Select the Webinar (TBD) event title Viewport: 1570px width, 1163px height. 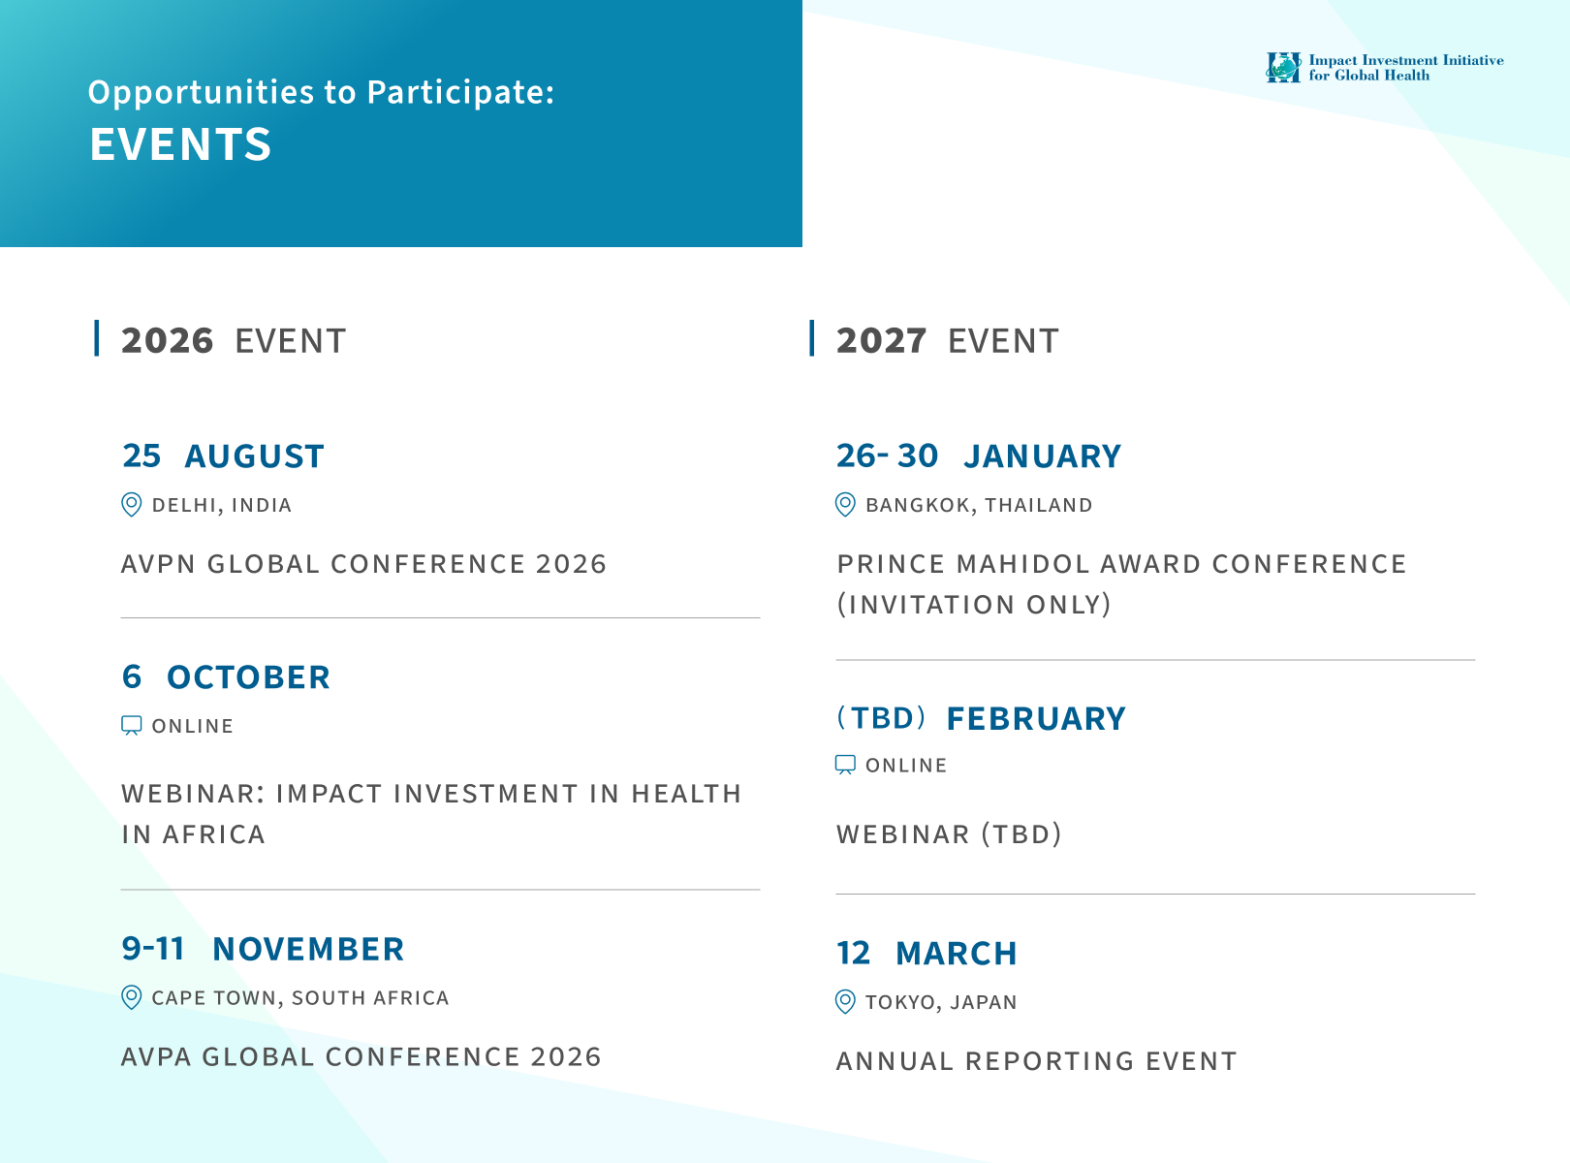pos(950,834)
